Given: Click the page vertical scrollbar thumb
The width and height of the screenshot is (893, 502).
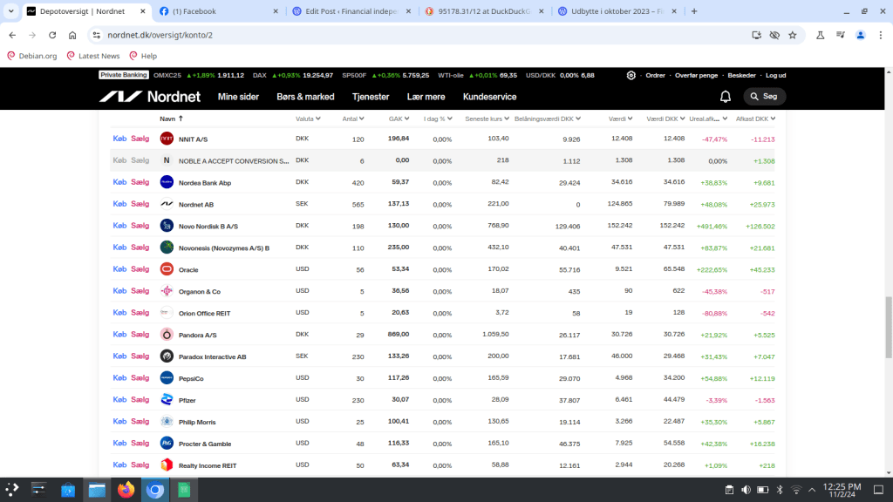Looking at the screenshot, I should [x=889, y=327].
